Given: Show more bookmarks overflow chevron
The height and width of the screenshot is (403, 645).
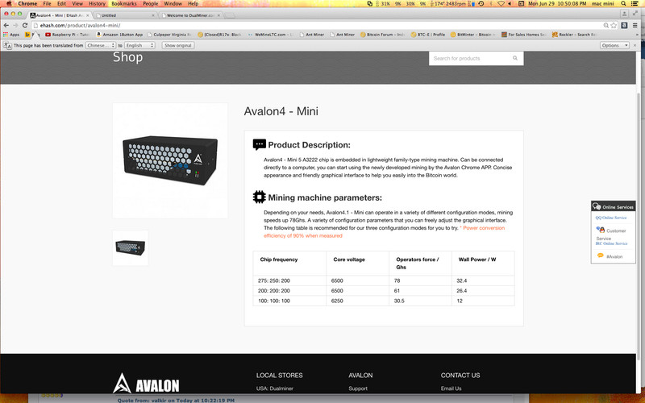Looking at the screenshot, I should tap(637, 35).
